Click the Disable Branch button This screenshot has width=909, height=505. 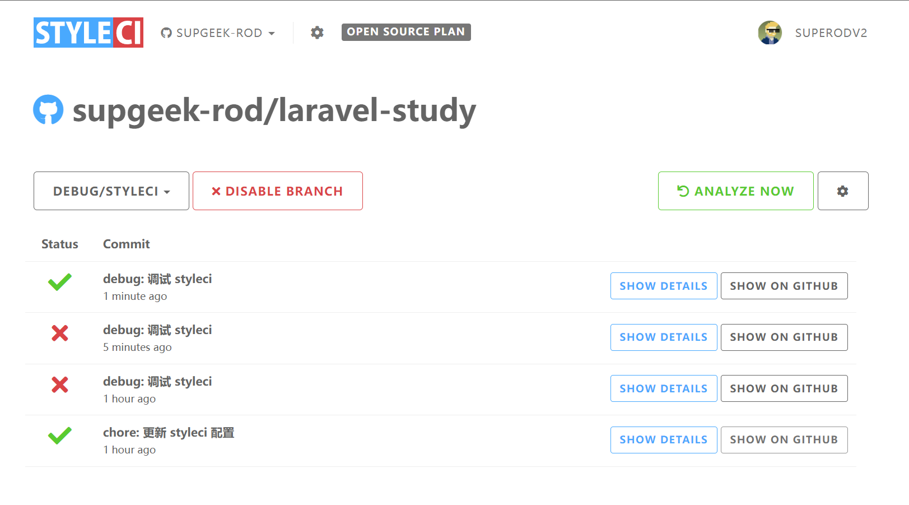click(277, 191)
